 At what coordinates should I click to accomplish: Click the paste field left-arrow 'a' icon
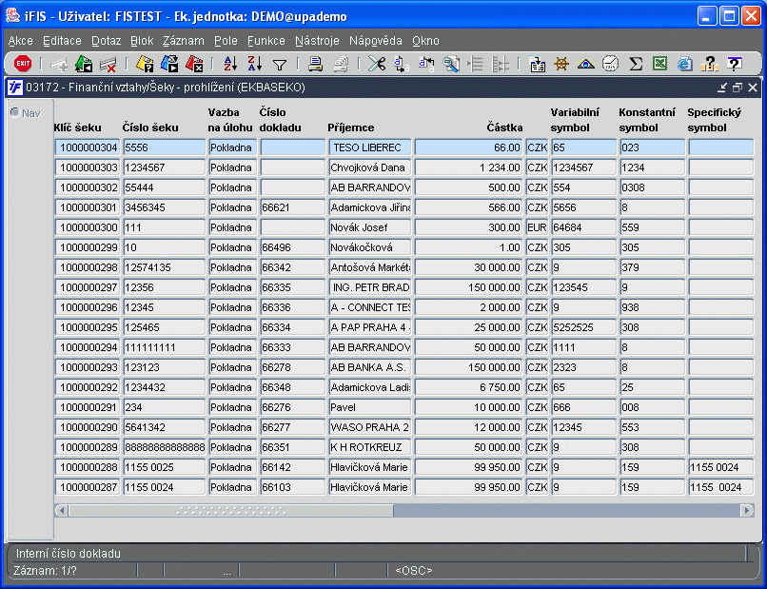(426, 64)
